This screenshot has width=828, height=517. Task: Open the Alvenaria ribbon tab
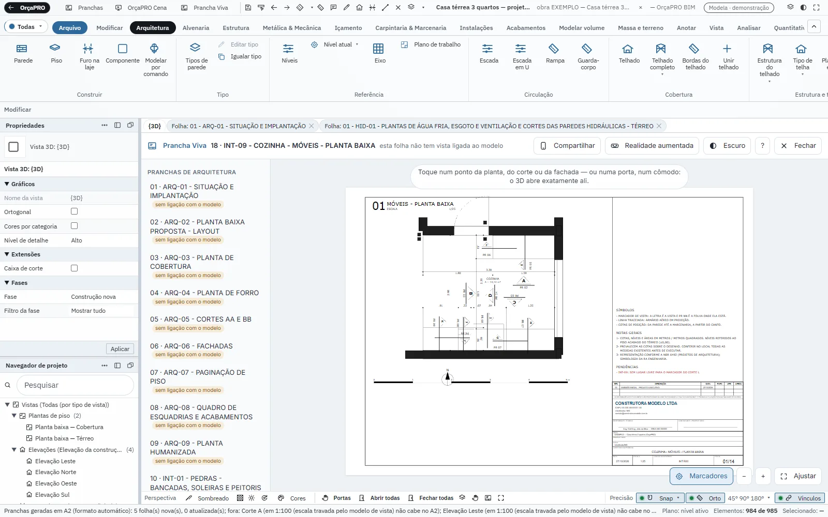196,28
